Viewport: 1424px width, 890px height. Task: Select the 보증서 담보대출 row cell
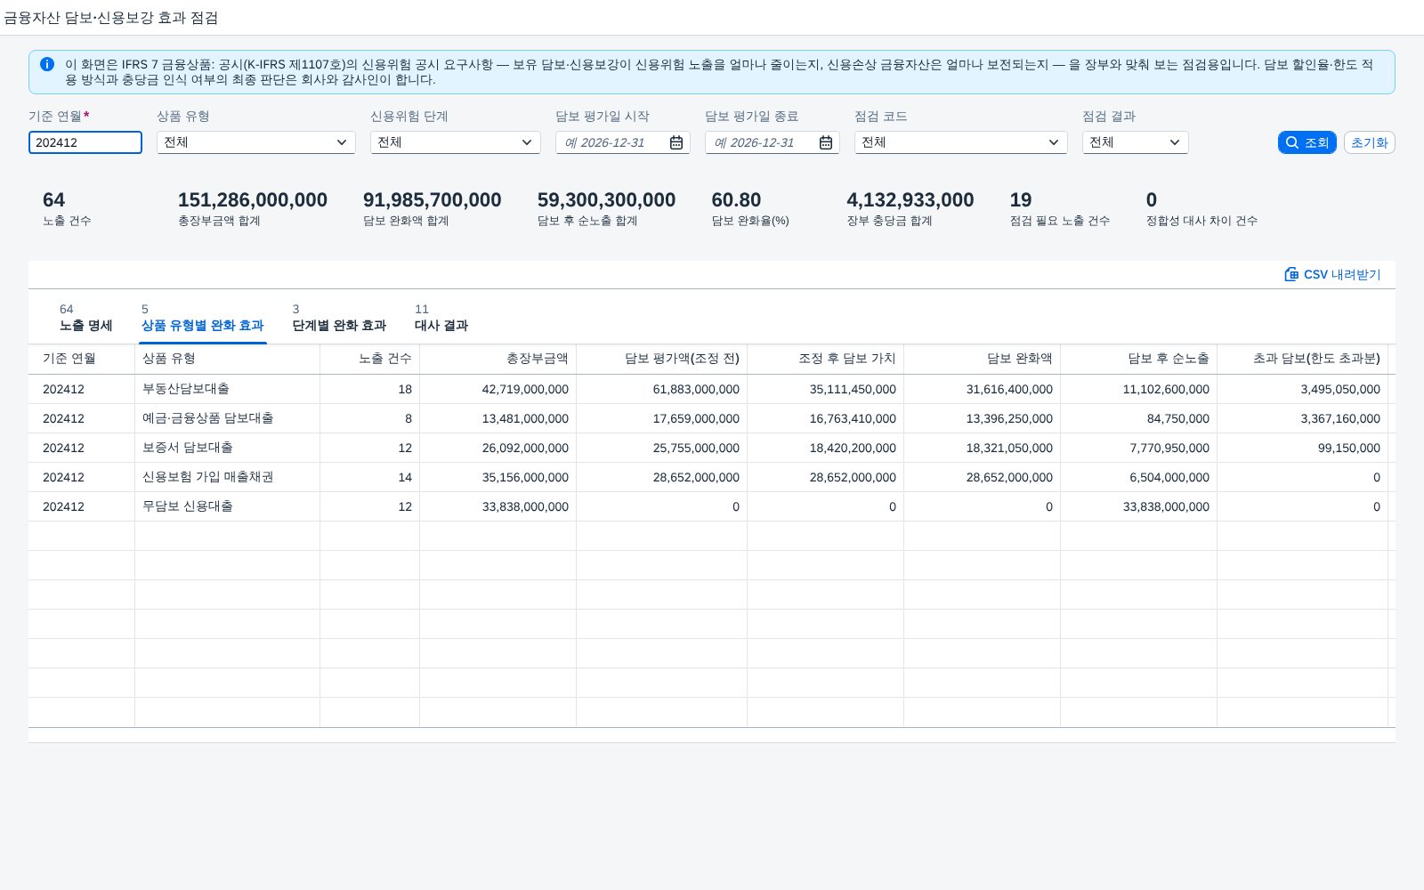(x=228, y=448)
